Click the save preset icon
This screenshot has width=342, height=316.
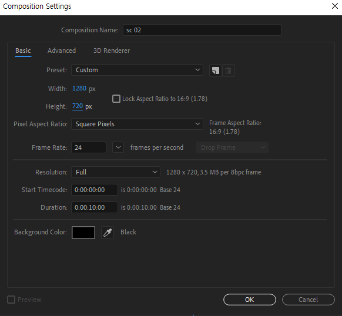coord(216,70)
